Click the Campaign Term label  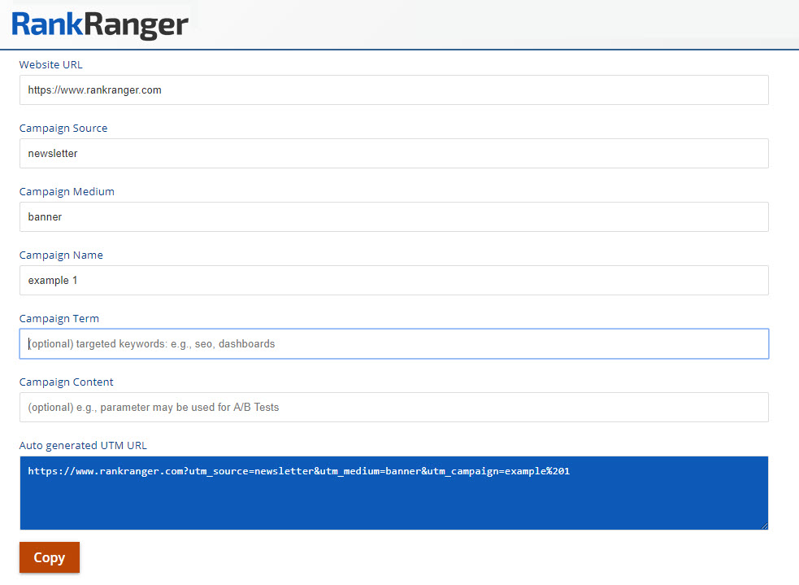[59, 319]
